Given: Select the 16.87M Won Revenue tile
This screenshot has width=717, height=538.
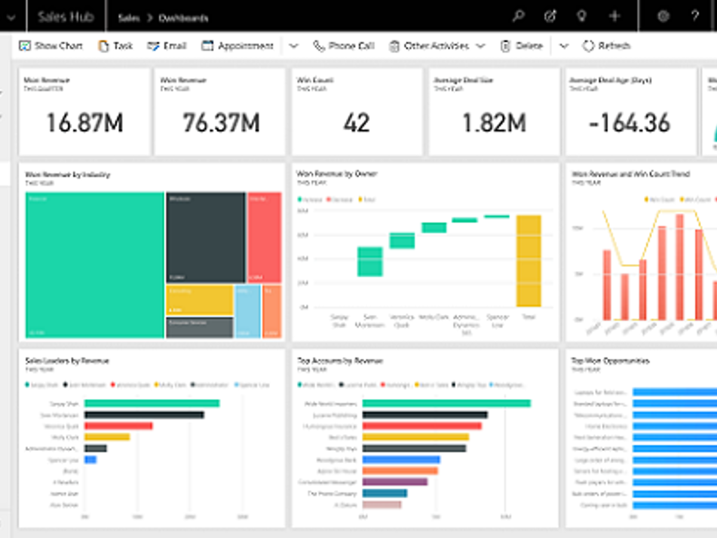Looking at the screenshot, I should pos(84,112).
